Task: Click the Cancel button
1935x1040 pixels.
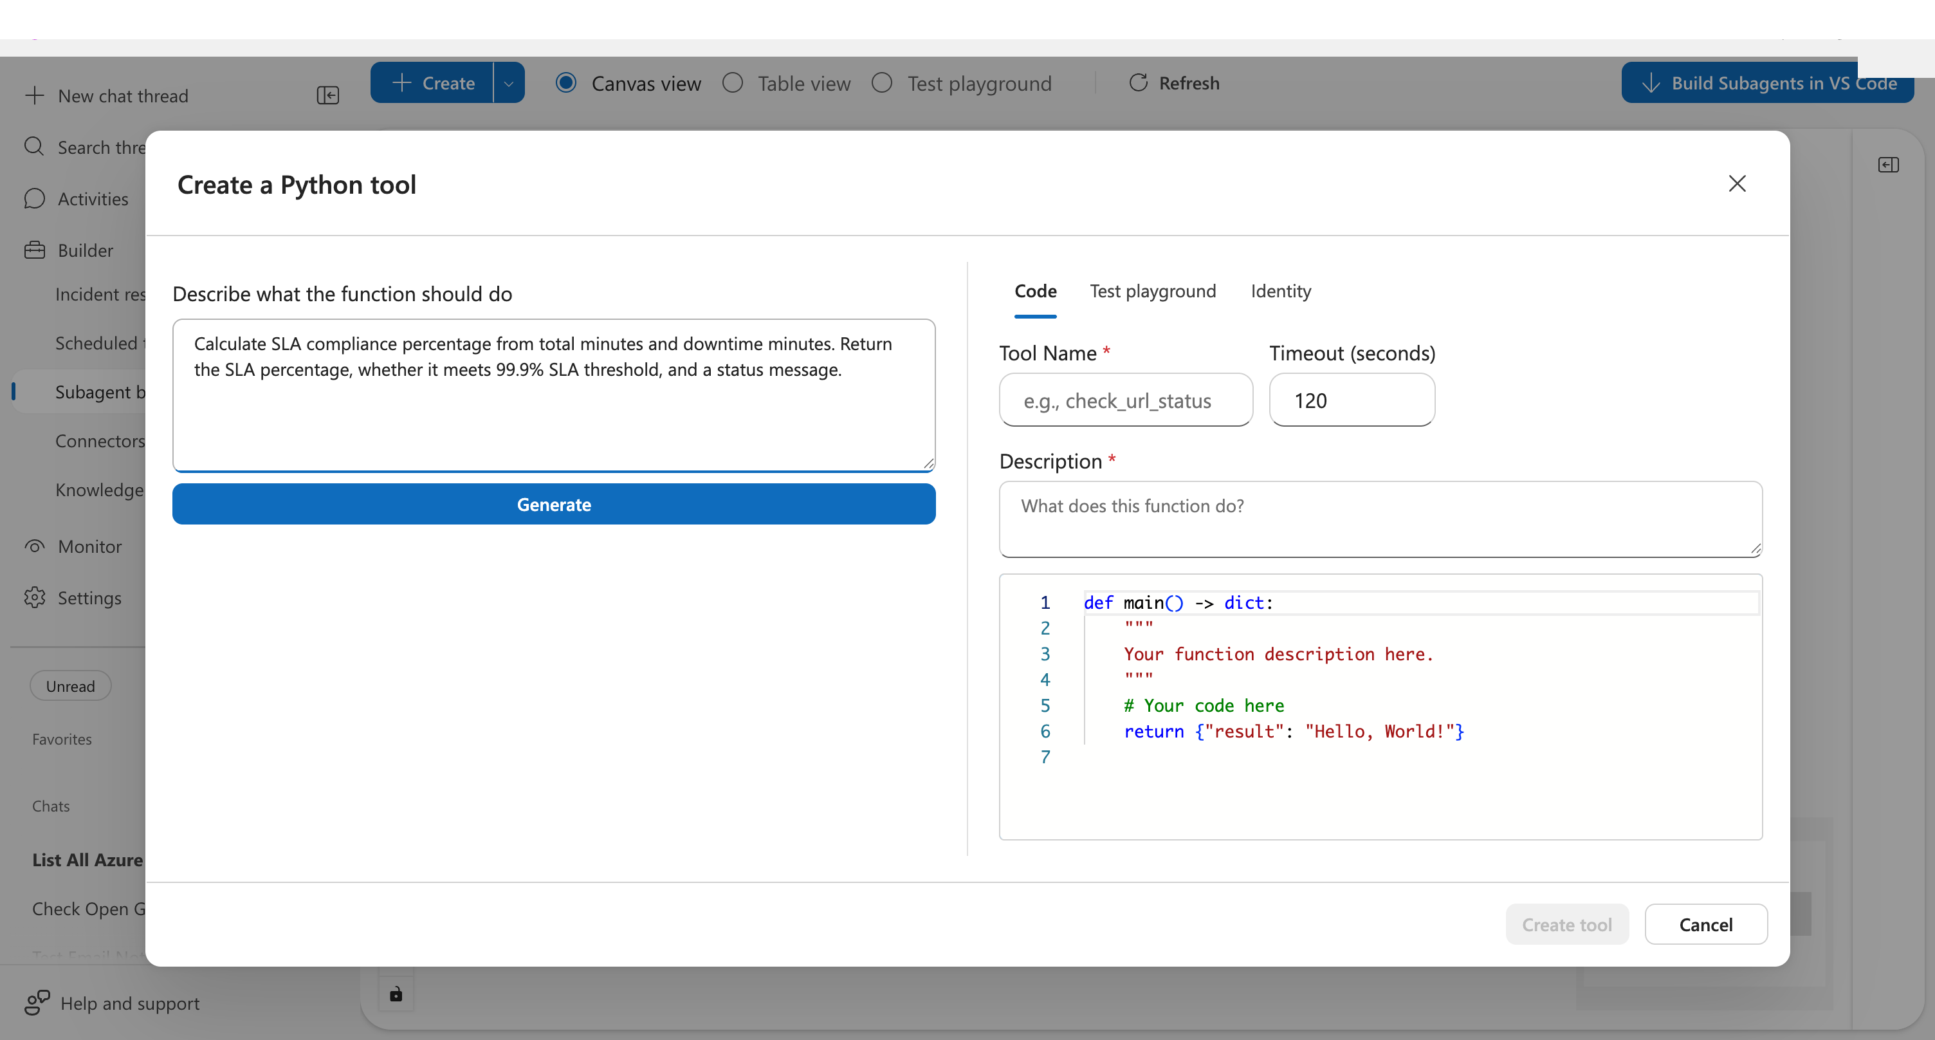Action: click(x=1706, y=924)
